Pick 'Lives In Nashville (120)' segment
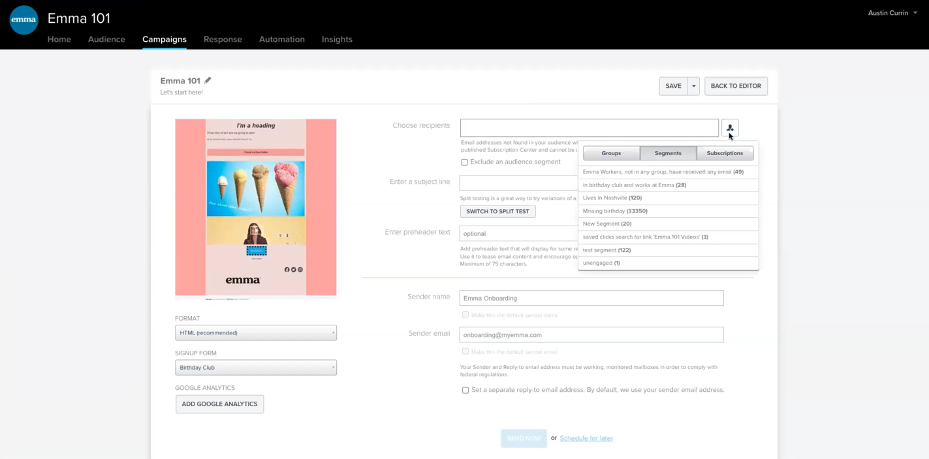The height and width of the screenshot is (459, 929). 668,198
